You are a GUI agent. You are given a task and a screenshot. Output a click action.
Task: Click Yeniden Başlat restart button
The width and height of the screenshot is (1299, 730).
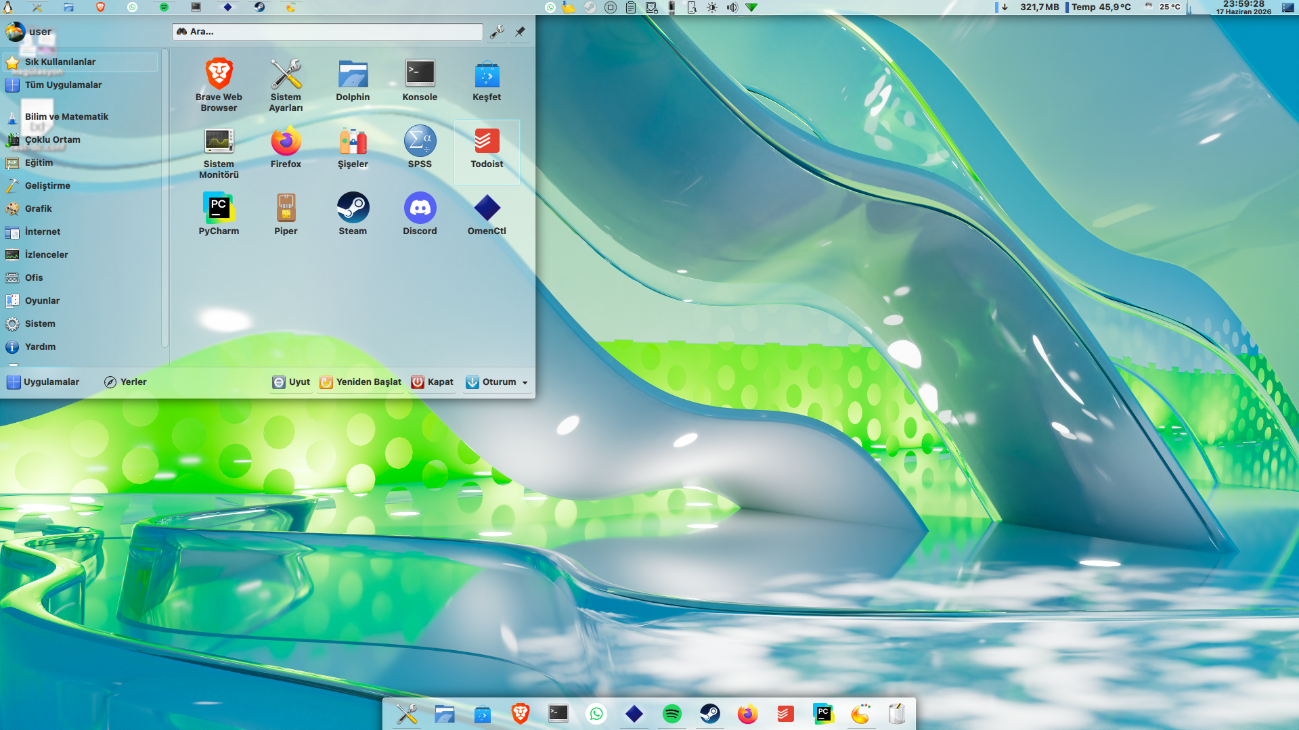pos(361,382)
